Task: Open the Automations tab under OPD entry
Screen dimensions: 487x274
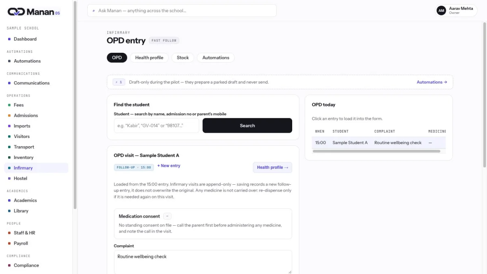Action: click(216, 58)
